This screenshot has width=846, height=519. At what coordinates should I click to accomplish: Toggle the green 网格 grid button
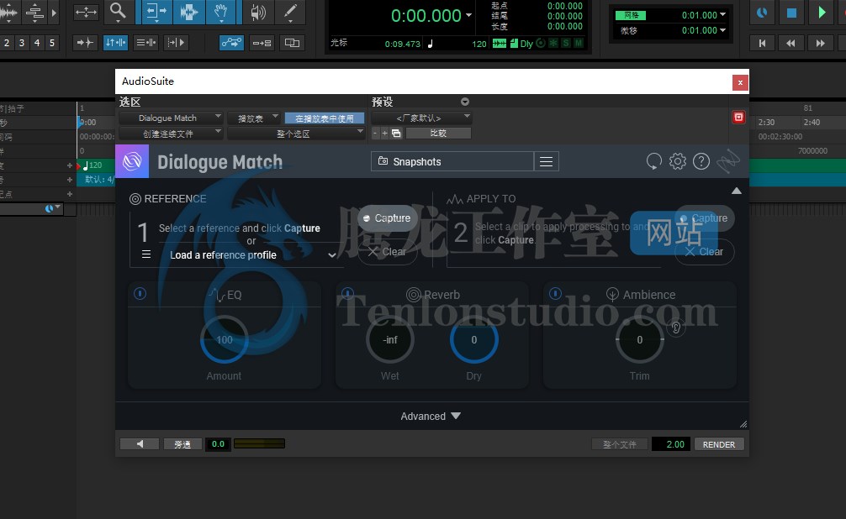[x=630, y=15]
